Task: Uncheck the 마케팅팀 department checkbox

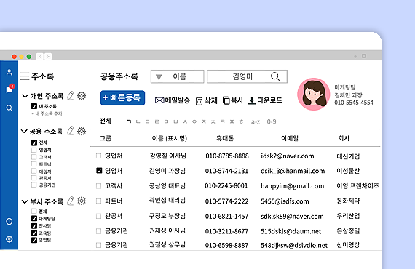Action: coord(34,219)
